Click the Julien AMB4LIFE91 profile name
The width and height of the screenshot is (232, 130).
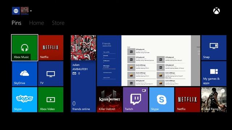80,67
